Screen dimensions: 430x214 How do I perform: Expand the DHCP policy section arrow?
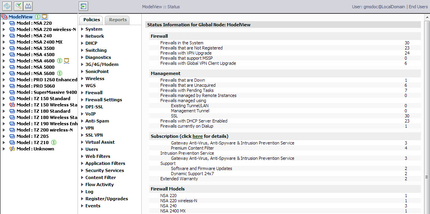coord(82,44)
